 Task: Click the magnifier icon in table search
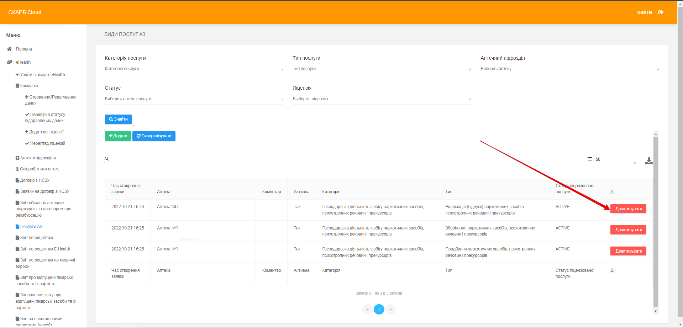[x=107, y=159]
